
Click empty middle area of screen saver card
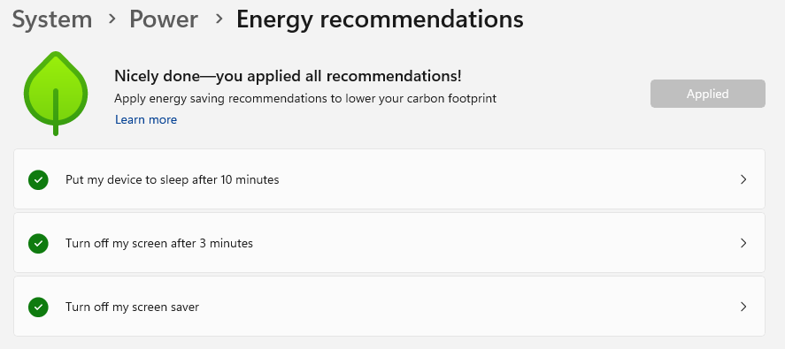pos(450,307)
